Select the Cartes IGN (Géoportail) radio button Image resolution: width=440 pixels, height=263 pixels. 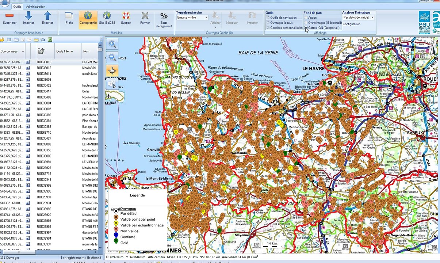[x=306, y=28]
